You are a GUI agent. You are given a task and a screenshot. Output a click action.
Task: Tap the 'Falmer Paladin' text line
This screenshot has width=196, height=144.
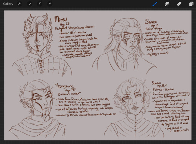click(163, 90)
